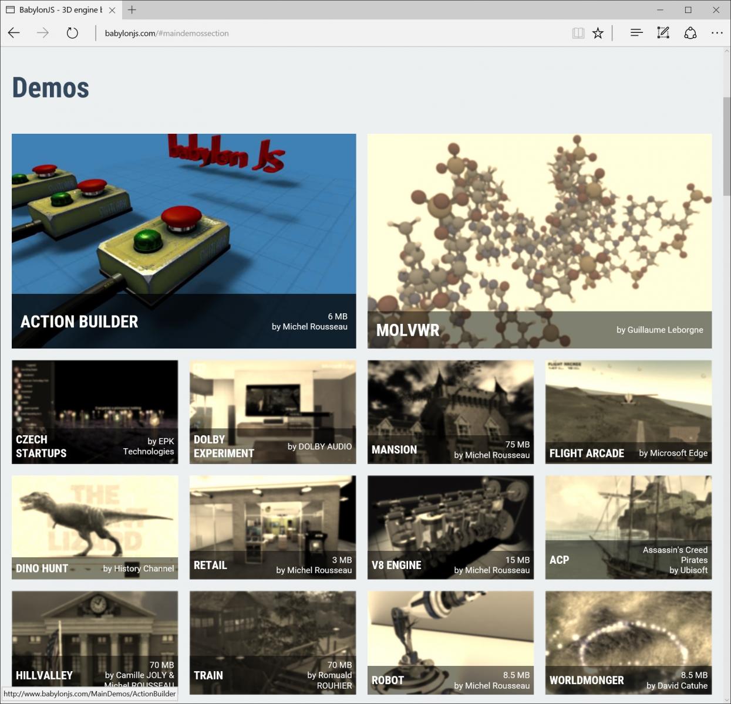Click the scrollbar up arrow
The height and width of the screenshot is (704, 731).
[726, 52]
